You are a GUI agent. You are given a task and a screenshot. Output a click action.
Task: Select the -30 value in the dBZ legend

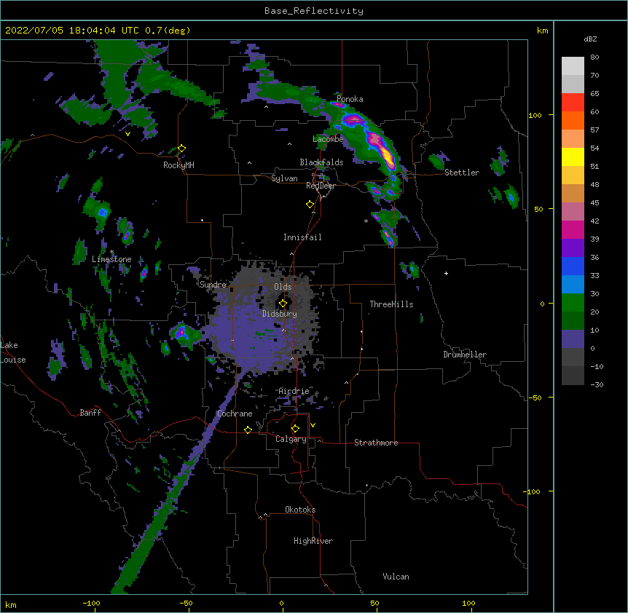[x=597, y=384]
